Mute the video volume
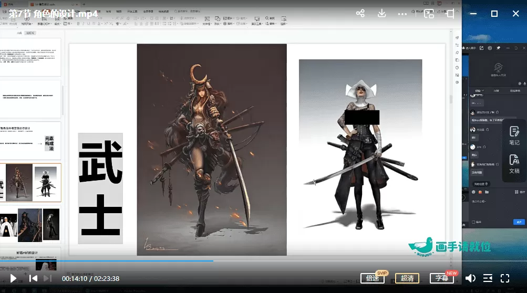Viewport: 527px width, 293px height. point(470,278)
